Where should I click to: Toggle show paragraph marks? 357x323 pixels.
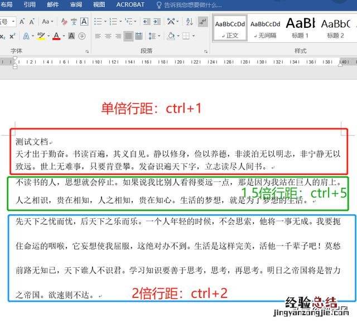click(202, 22)
